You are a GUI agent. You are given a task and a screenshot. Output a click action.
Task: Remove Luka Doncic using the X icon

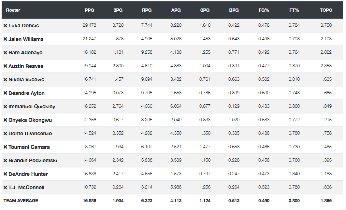(x=5, y=26)
